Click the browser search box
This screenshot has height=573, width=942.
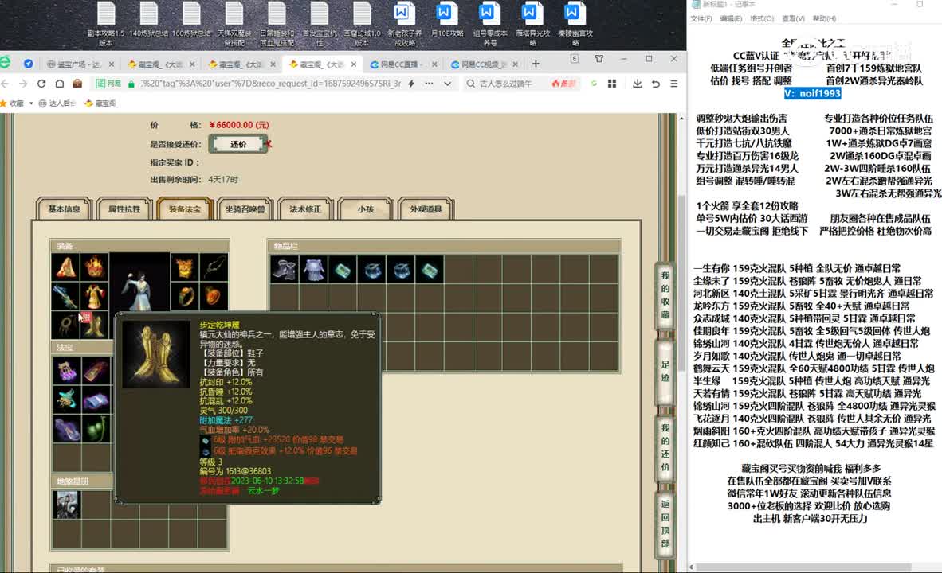coord(506,84)
